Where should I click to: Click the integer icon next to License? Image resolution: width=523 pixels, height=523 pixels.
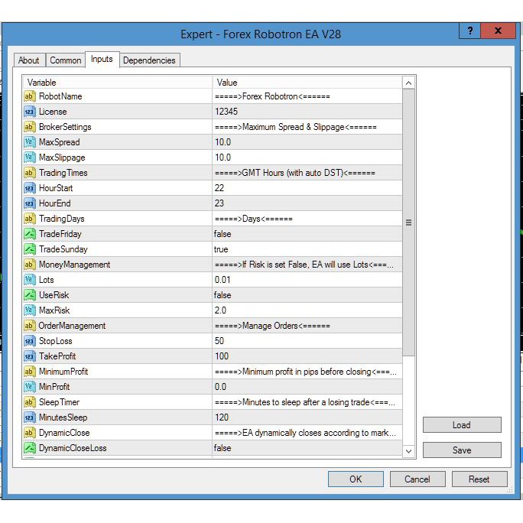click(x=30, y=112)
